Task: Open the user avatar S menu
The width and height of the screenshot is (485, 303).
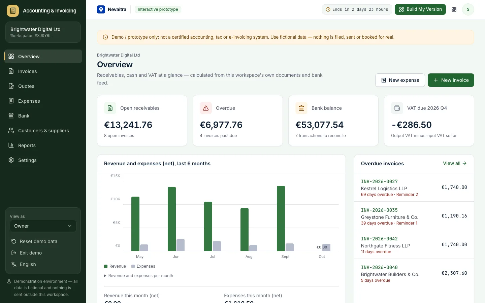Action: click(x=468, y=9)
